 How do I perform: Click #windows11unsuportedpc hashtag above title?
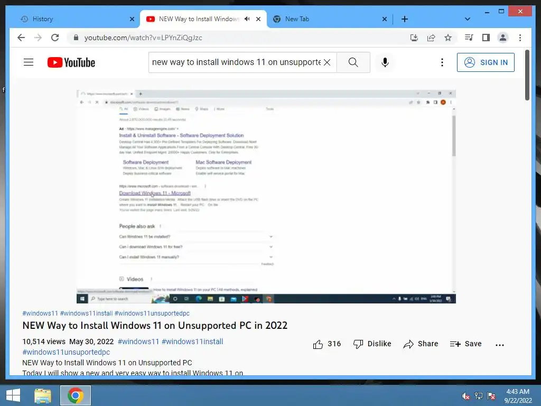[152, 313]
